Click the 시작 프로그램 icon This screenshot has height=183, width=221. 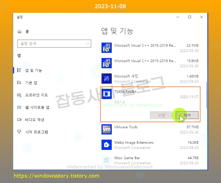click(x=19, y=132)
